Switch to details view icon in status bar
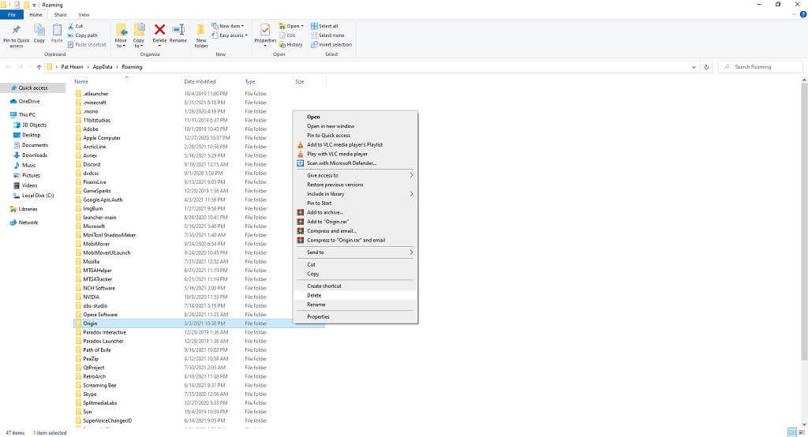 point(792,432)
